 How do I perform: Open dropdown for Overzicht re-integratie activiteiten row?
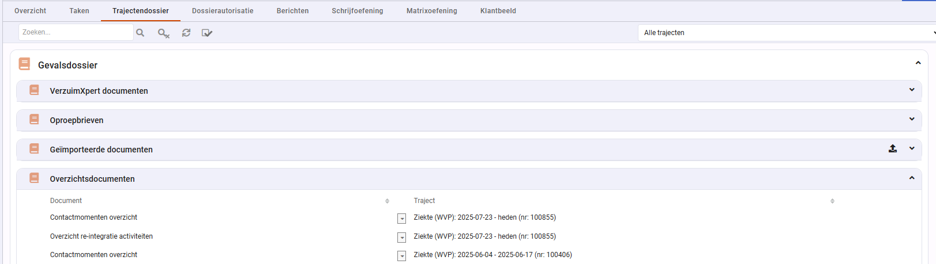(x=402, y=238)
